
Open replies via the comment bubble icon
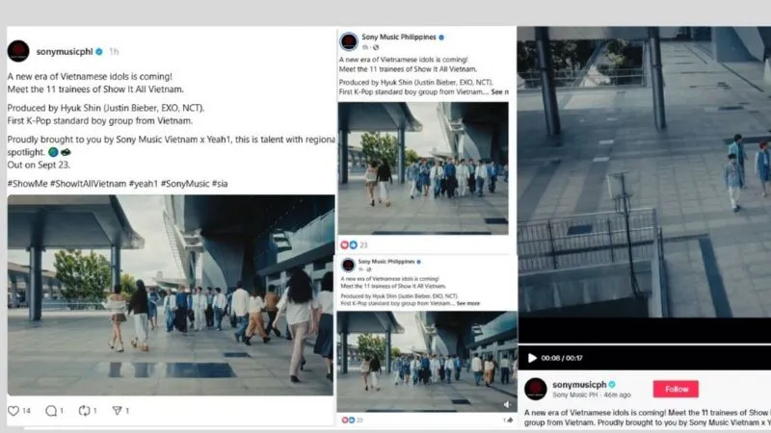[49, 411]
